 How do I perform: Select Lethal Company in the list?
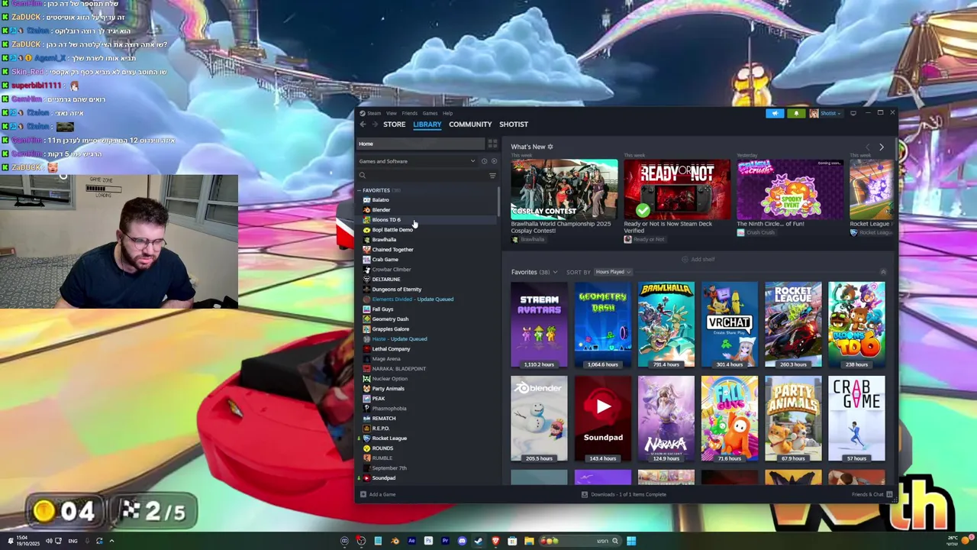[x=391, y=349]
